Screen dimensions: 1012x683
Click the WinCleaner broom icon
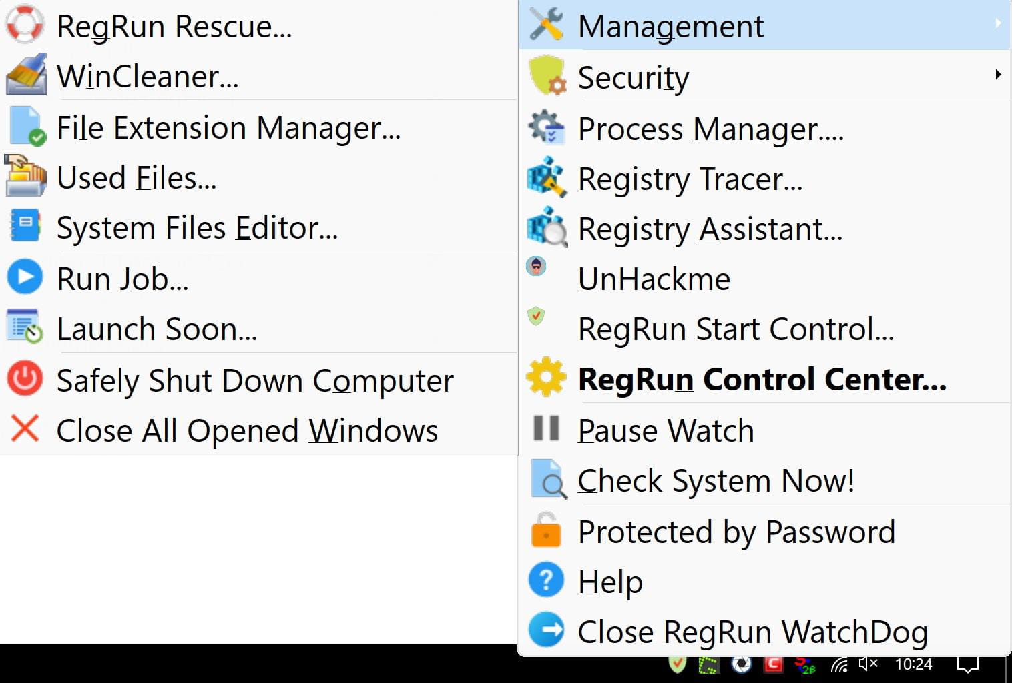(x=26, y=75)
